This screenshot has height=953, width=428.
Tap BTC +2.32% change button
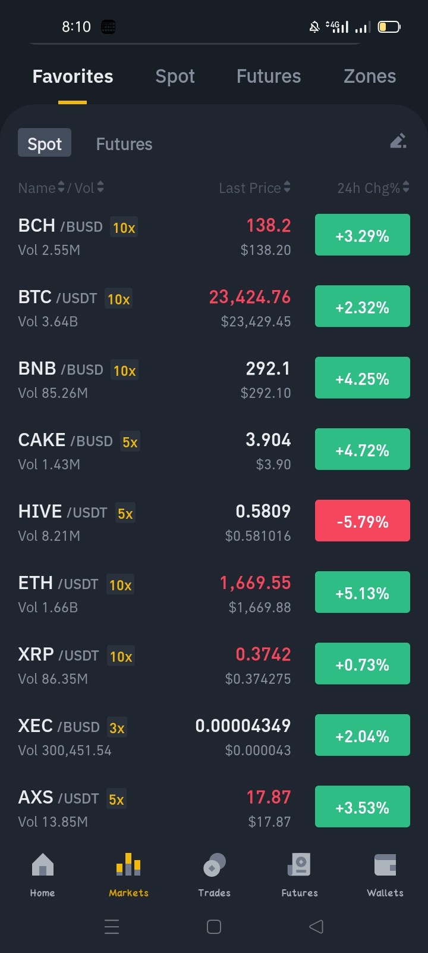point(363,306)
